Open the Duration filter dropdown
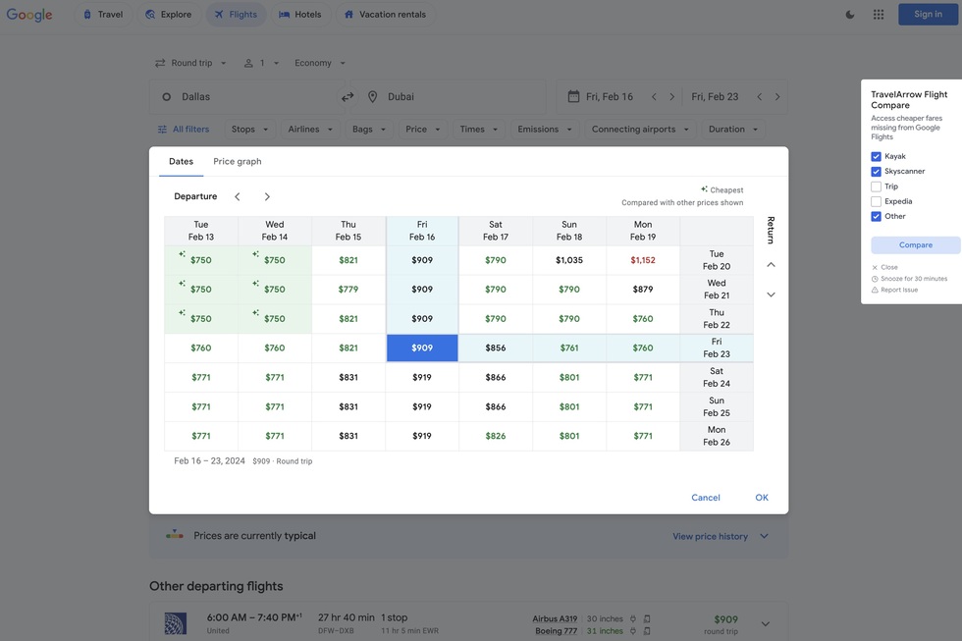962x641 pixels. [733, 130]
